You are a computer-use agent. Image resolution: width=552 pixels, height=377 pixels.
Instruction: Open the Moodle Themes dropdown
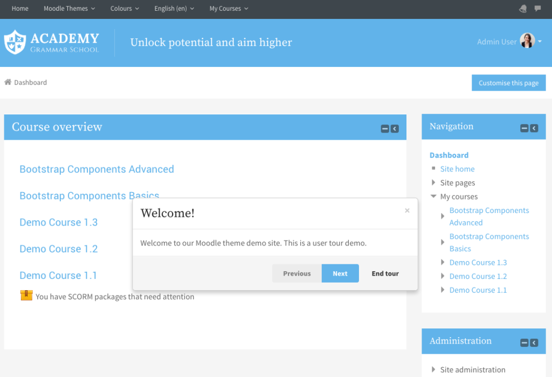(69, 8)
